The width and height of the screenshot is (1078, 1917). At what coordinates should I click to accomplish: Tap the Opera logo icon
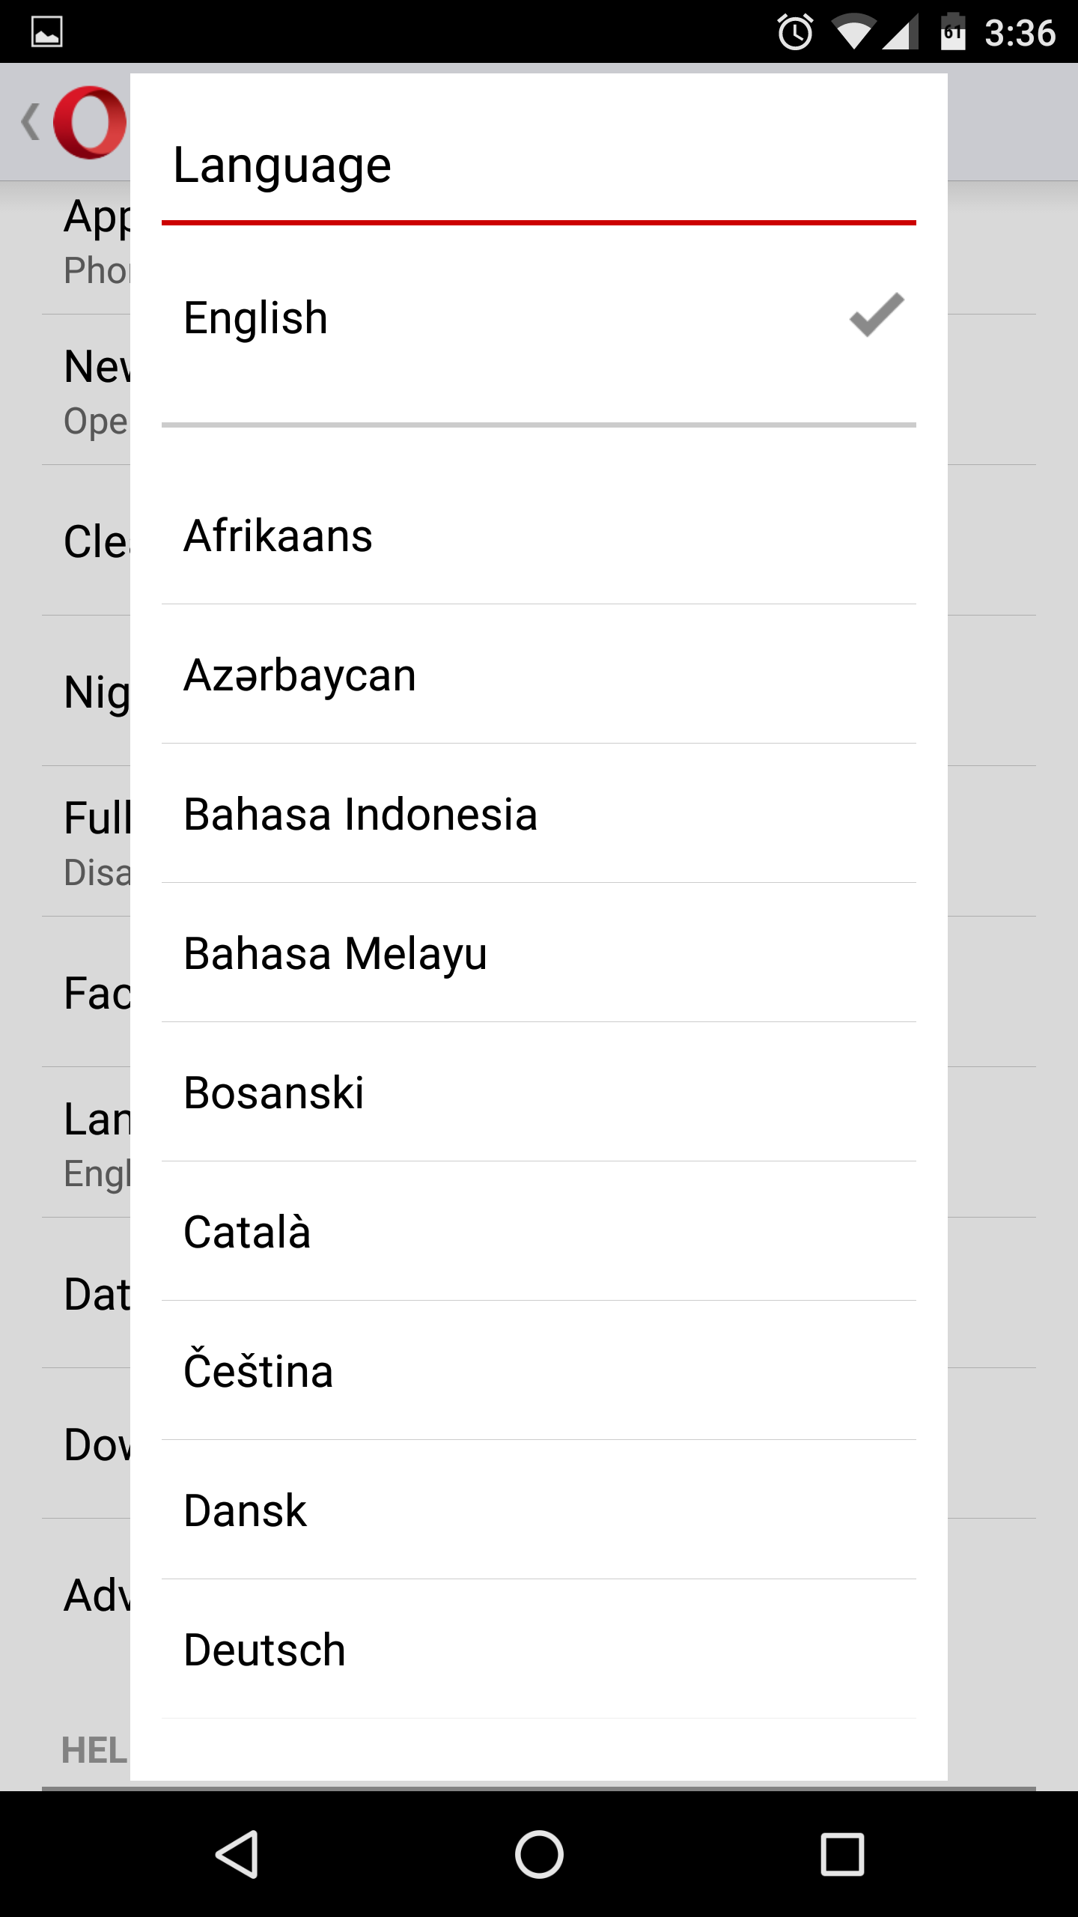88,122
